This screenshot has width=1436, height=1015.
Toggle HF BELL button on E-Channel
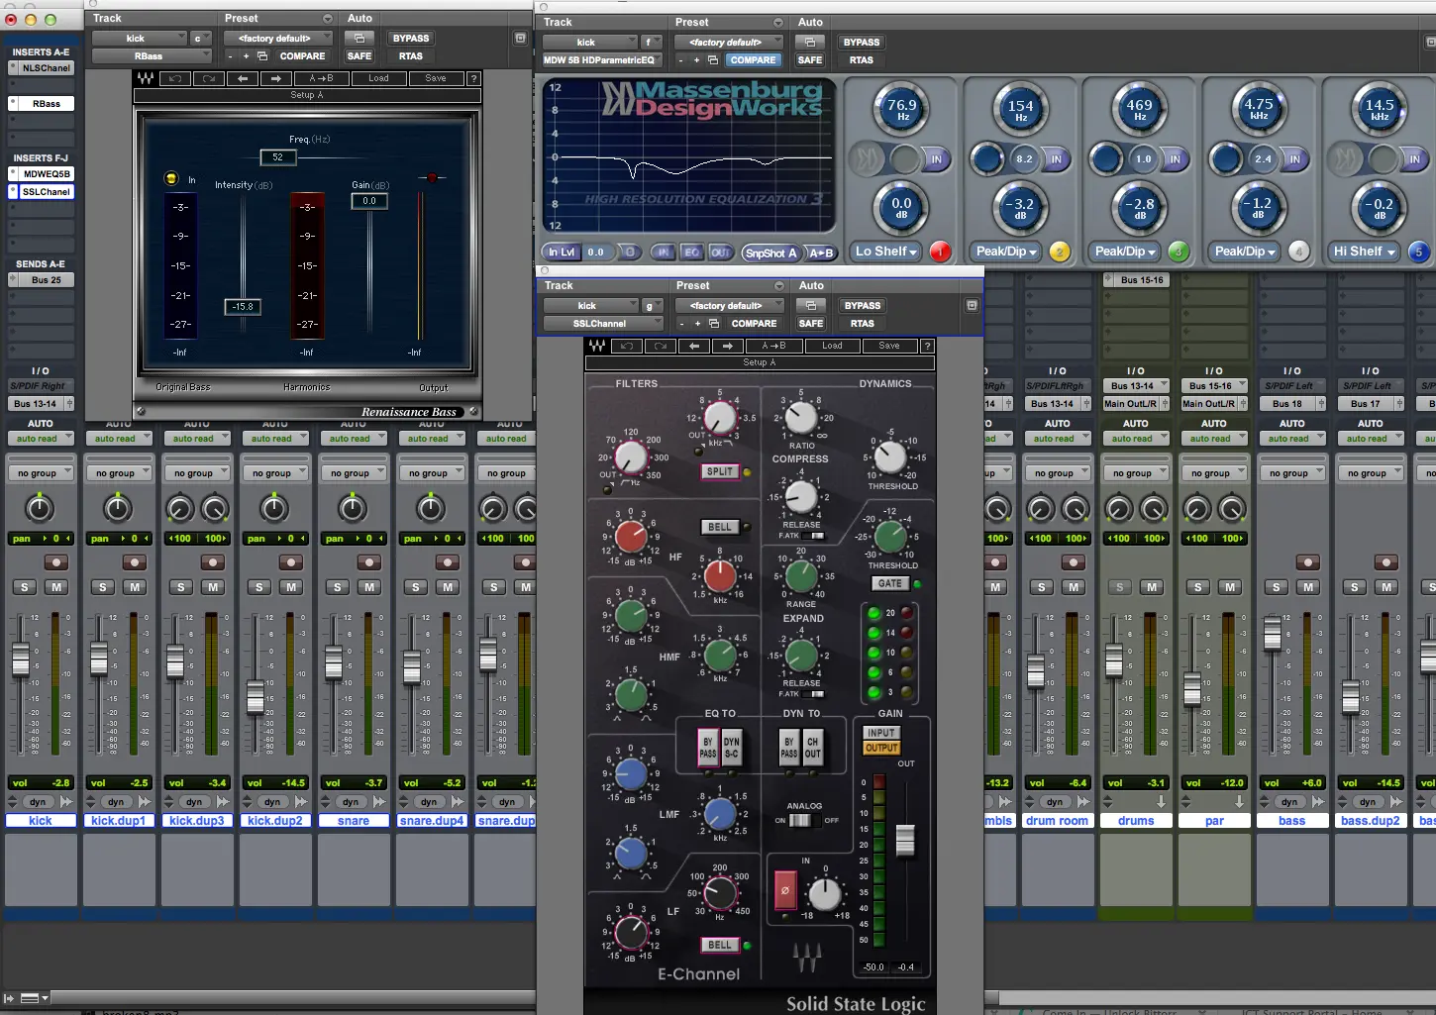(720, 527)
